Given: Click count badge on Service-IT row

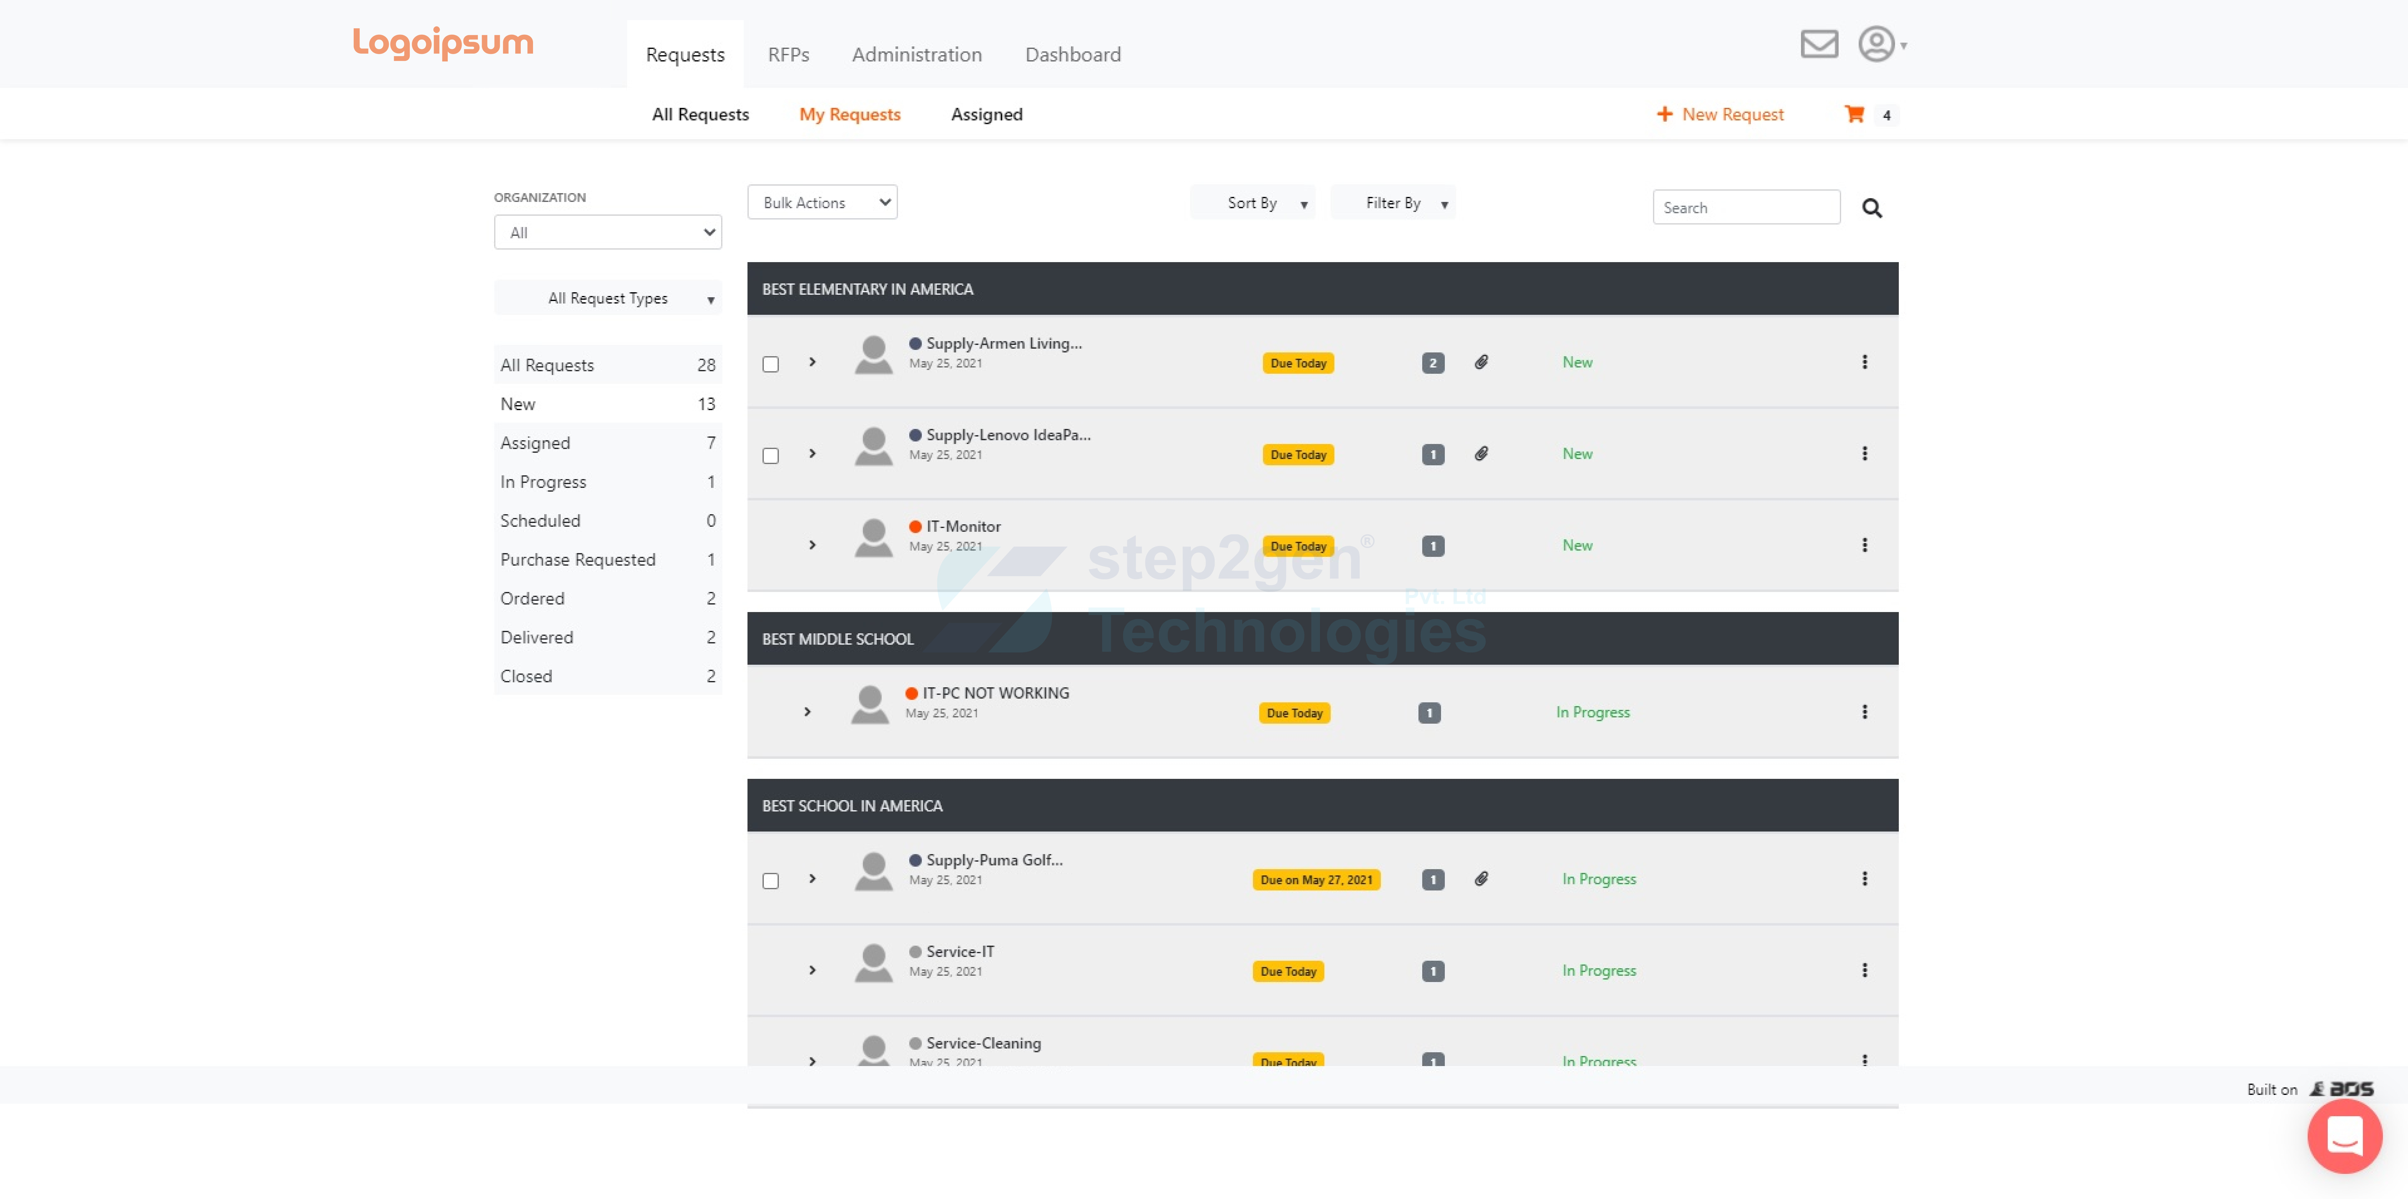Looking at the screenshot, I should [1433, 971].
